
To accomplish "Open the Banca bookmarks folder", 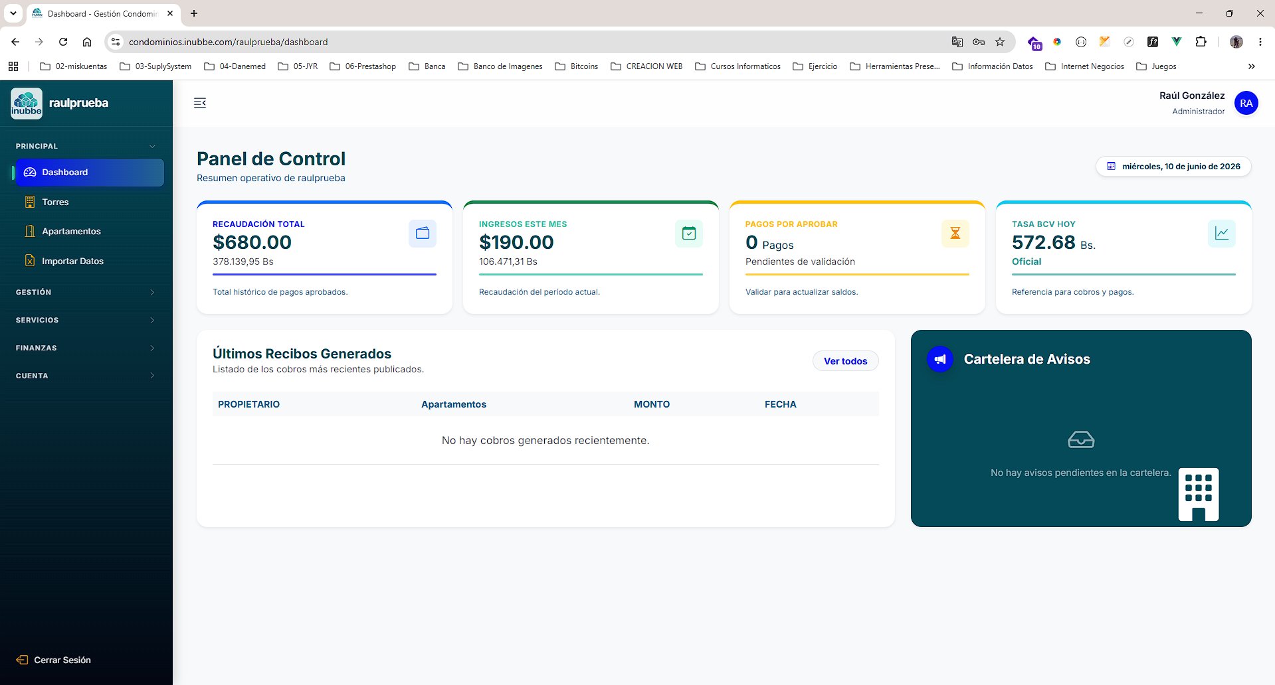I will pos(427,66).
